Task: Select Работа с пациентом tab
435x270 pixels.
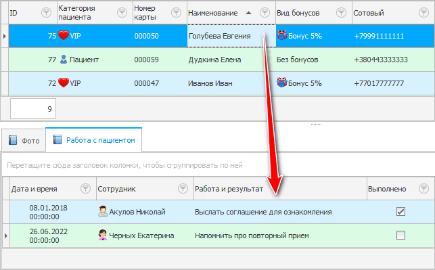Action: click(x=94, y=139)
